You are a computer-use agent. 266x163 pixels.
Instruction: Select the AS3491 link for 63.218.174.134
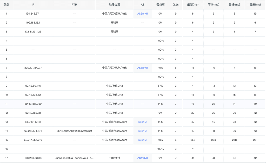pyautogui.click(x=142, y=131)
